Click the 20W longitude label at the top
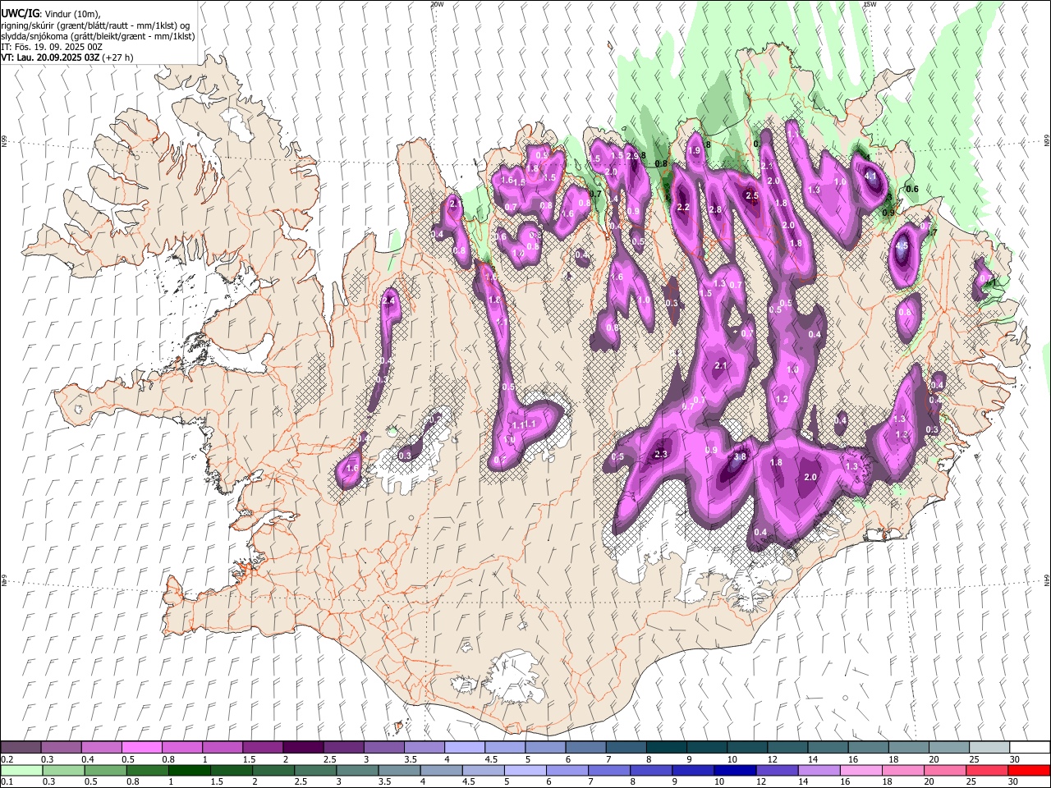 (437, 4)
